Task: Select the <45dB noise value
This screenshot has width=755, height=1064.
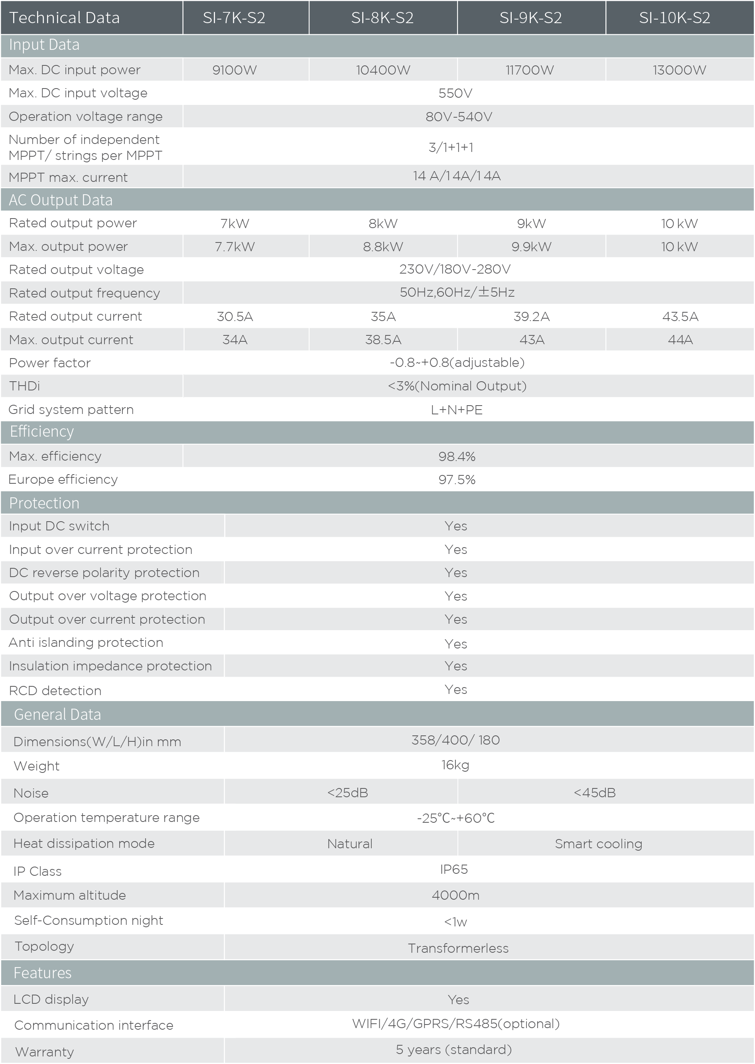Action: (594, 792)
